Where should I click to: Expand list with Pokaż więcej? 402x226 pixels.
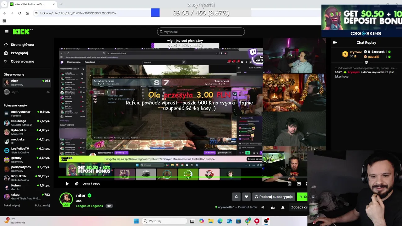click(12, 206)
